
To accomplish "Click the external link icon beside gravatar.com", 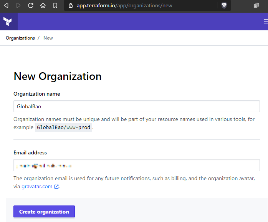I will coord(56,187).
